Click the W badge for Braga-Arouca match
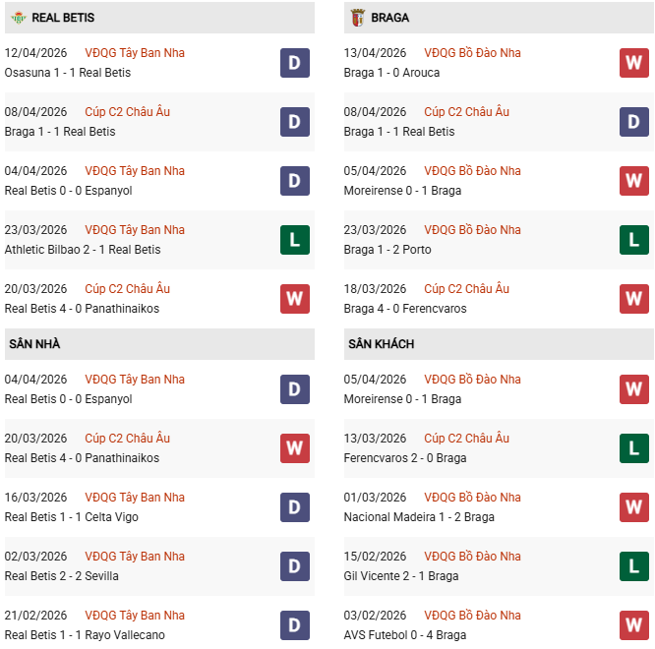Viewport: 655px width, 649px height. [x=633, y=63]
